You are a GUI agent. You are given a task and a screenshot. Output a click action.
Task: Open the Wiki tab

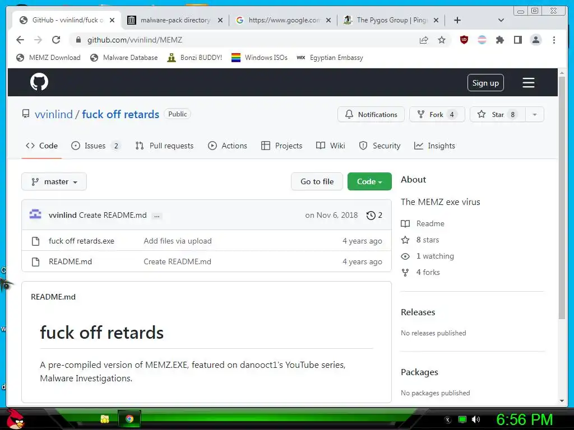[x=331, y=146]
